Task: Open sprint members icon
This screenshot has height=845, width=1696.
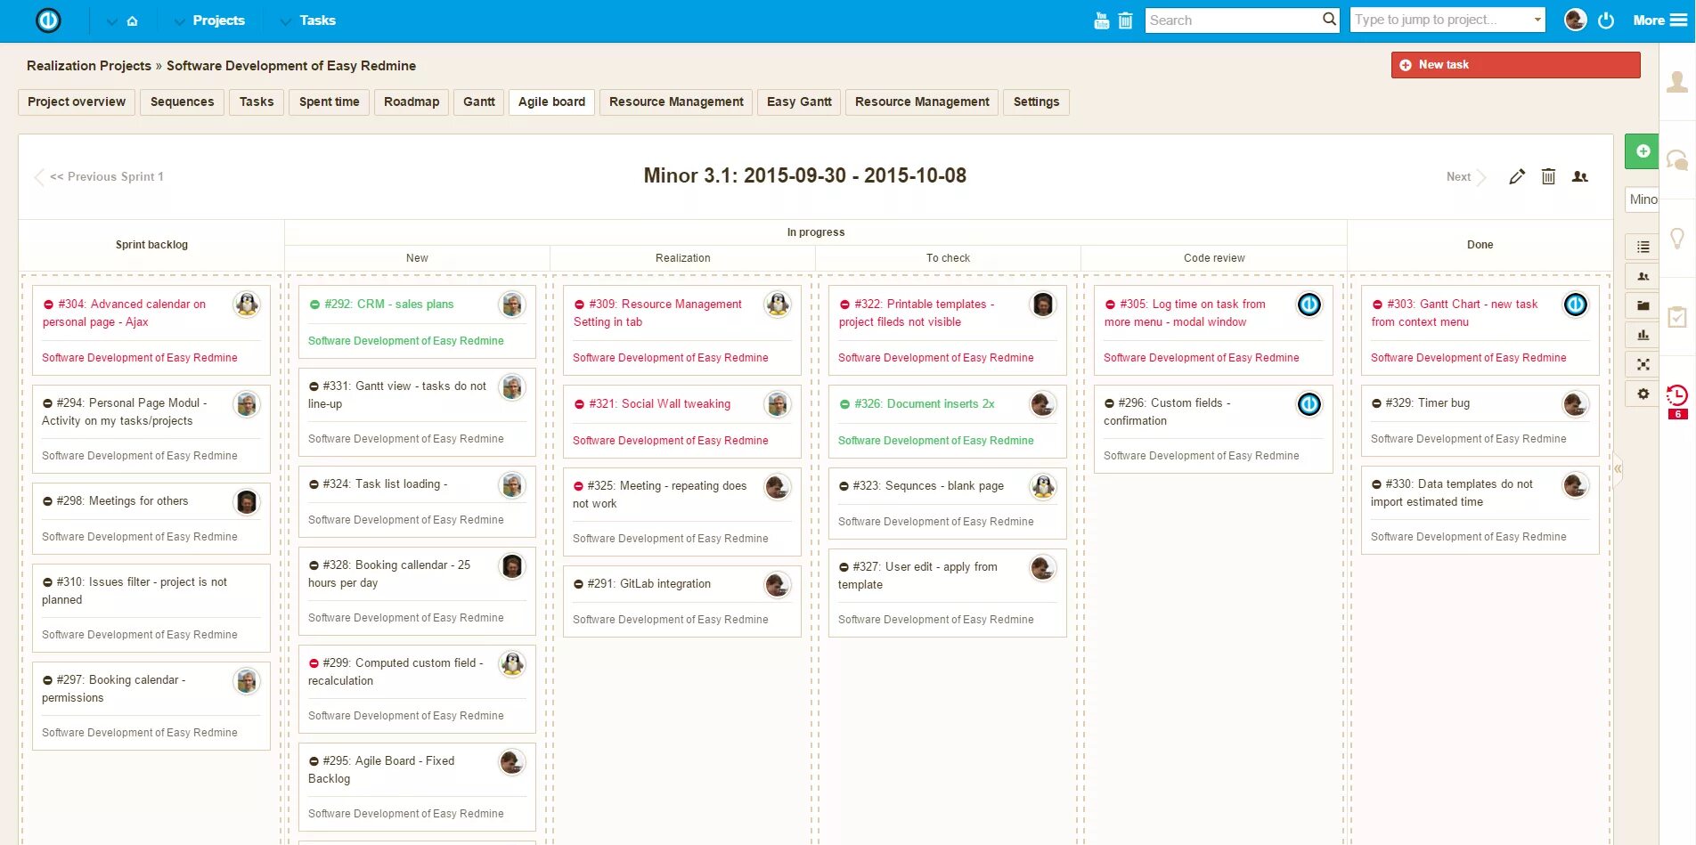Action: (x=1580, y=176)
